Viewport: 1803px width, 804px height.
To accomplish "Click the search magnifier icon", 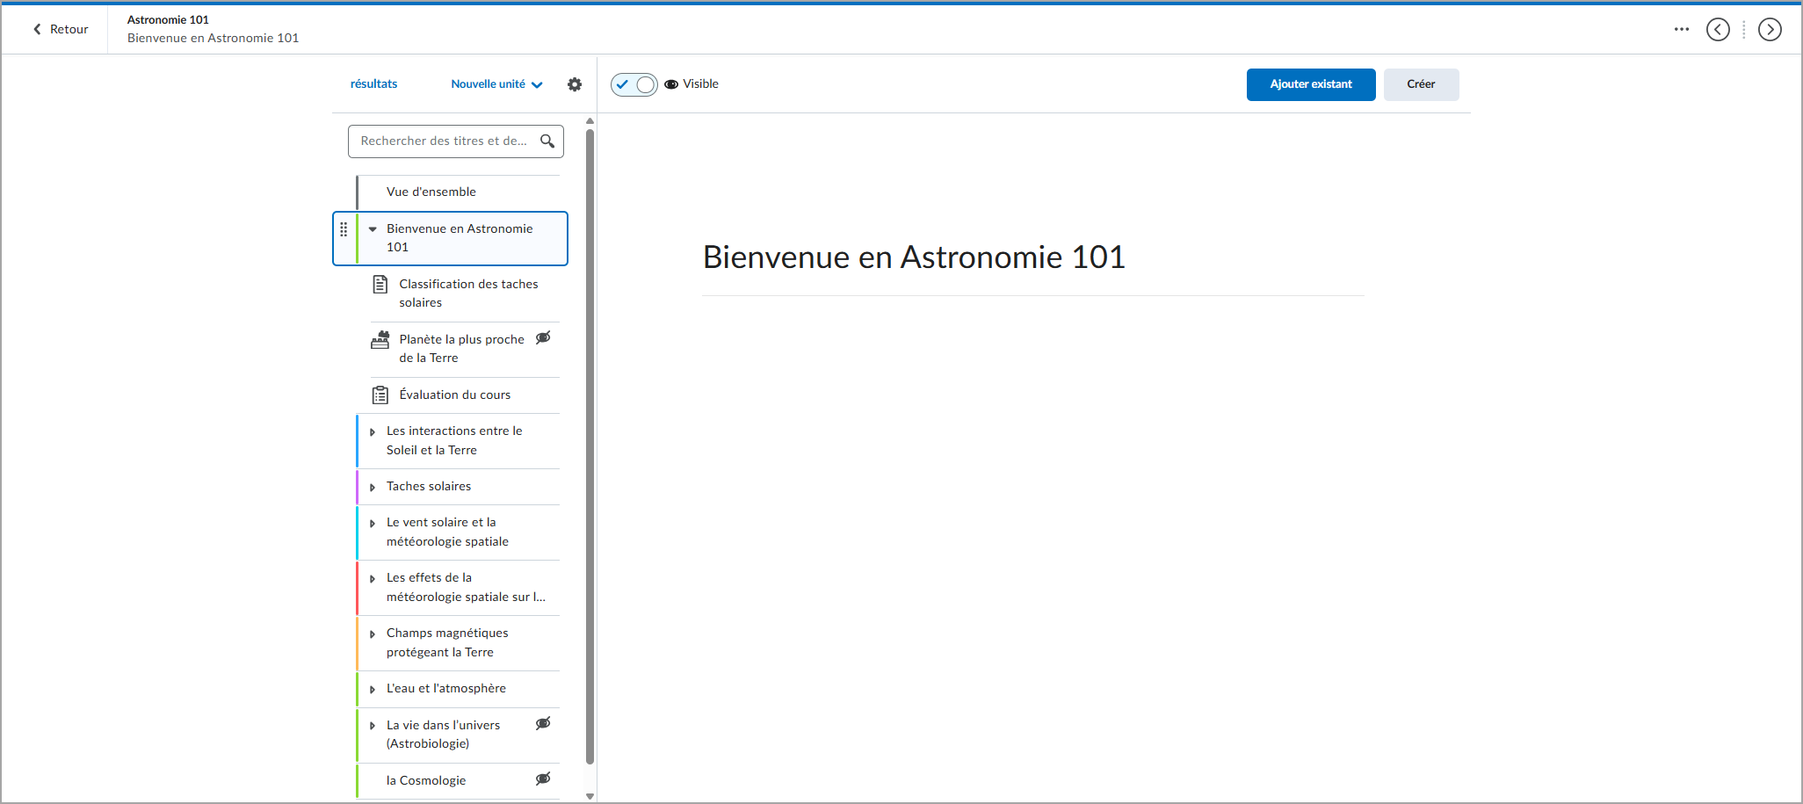I will pos(547,141).
